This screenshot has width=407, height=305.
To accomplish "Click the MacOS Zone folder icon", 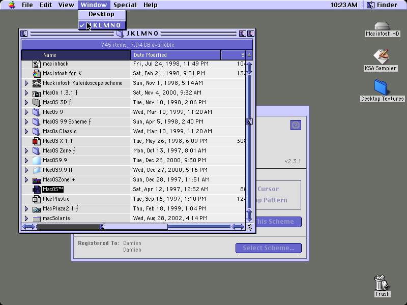I will click(36, 150).
